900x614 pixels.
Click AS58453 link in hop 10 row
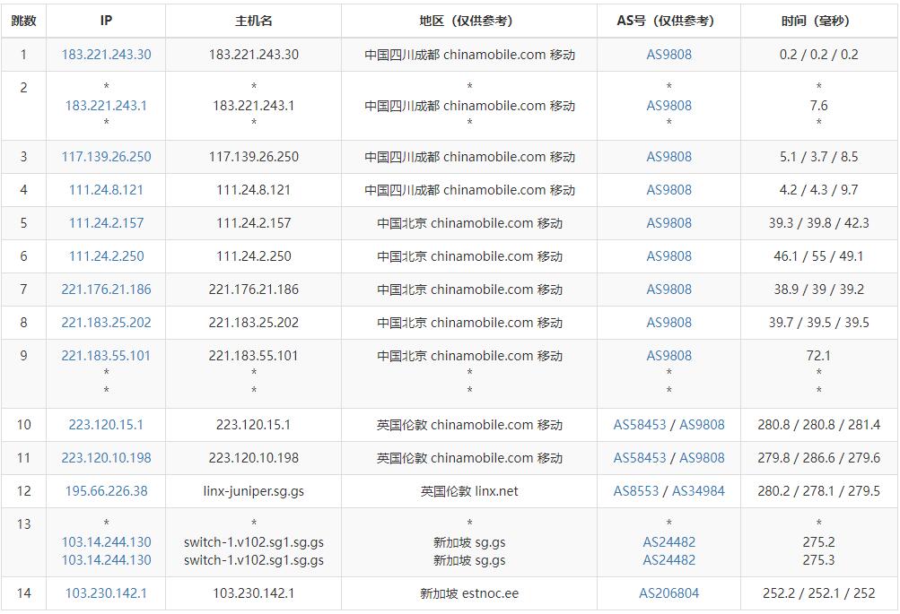click(x=640, y=425)
